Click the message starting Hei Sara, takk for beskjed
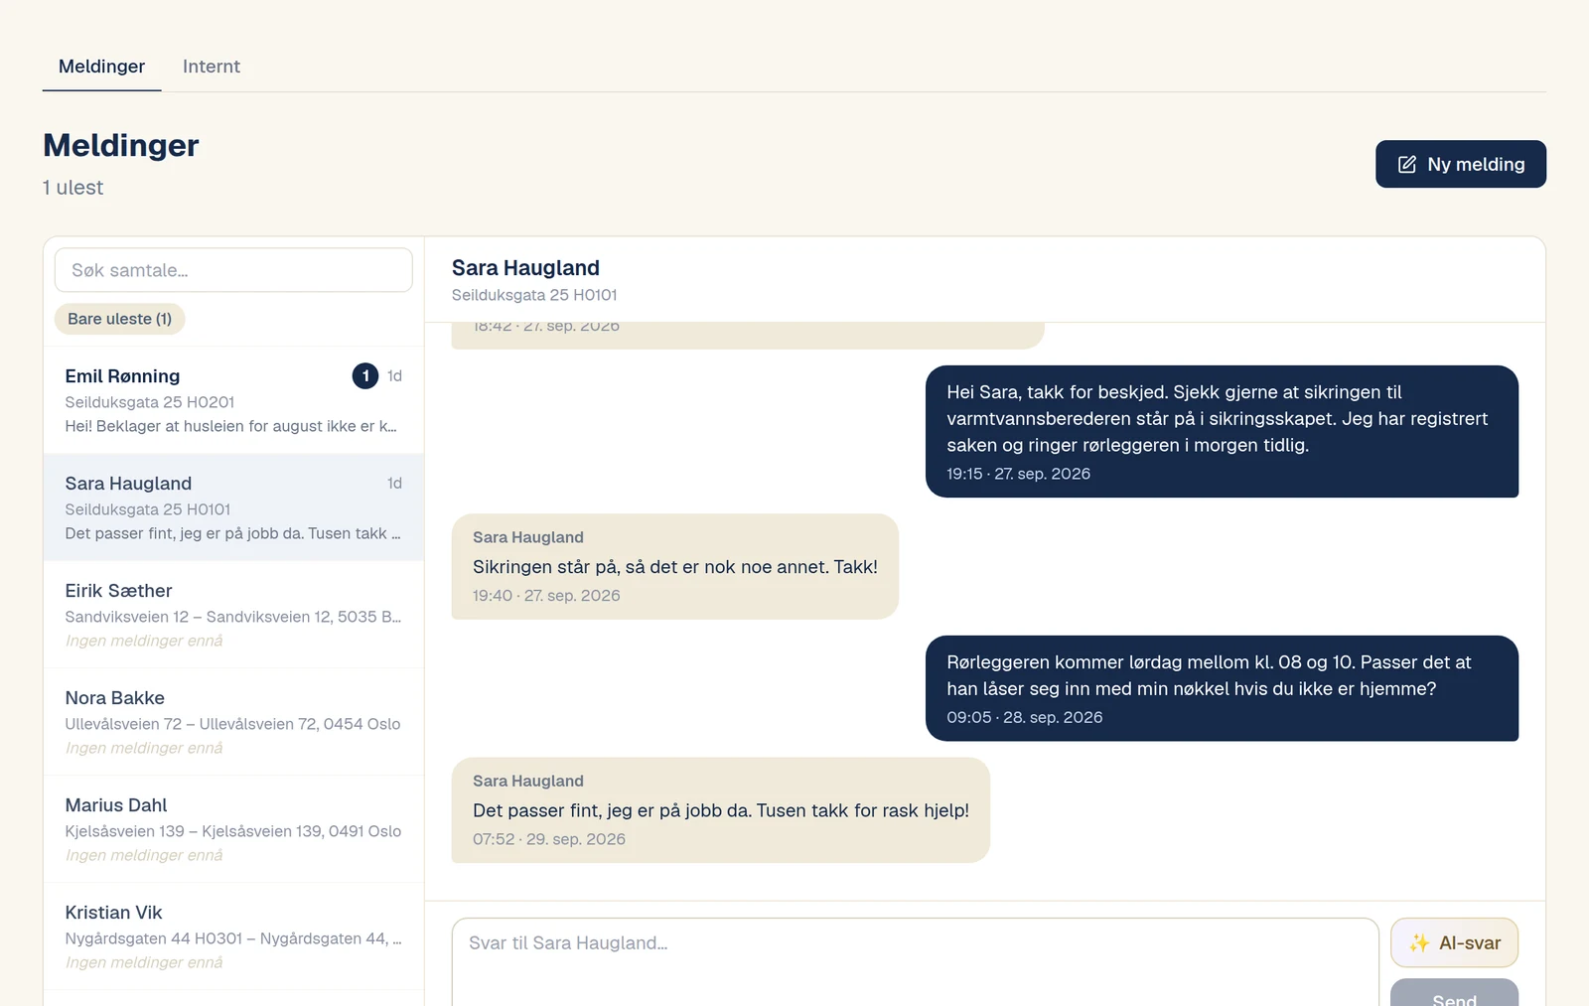Viewport: 1589px width, 1006px height. click(1222, 431)
